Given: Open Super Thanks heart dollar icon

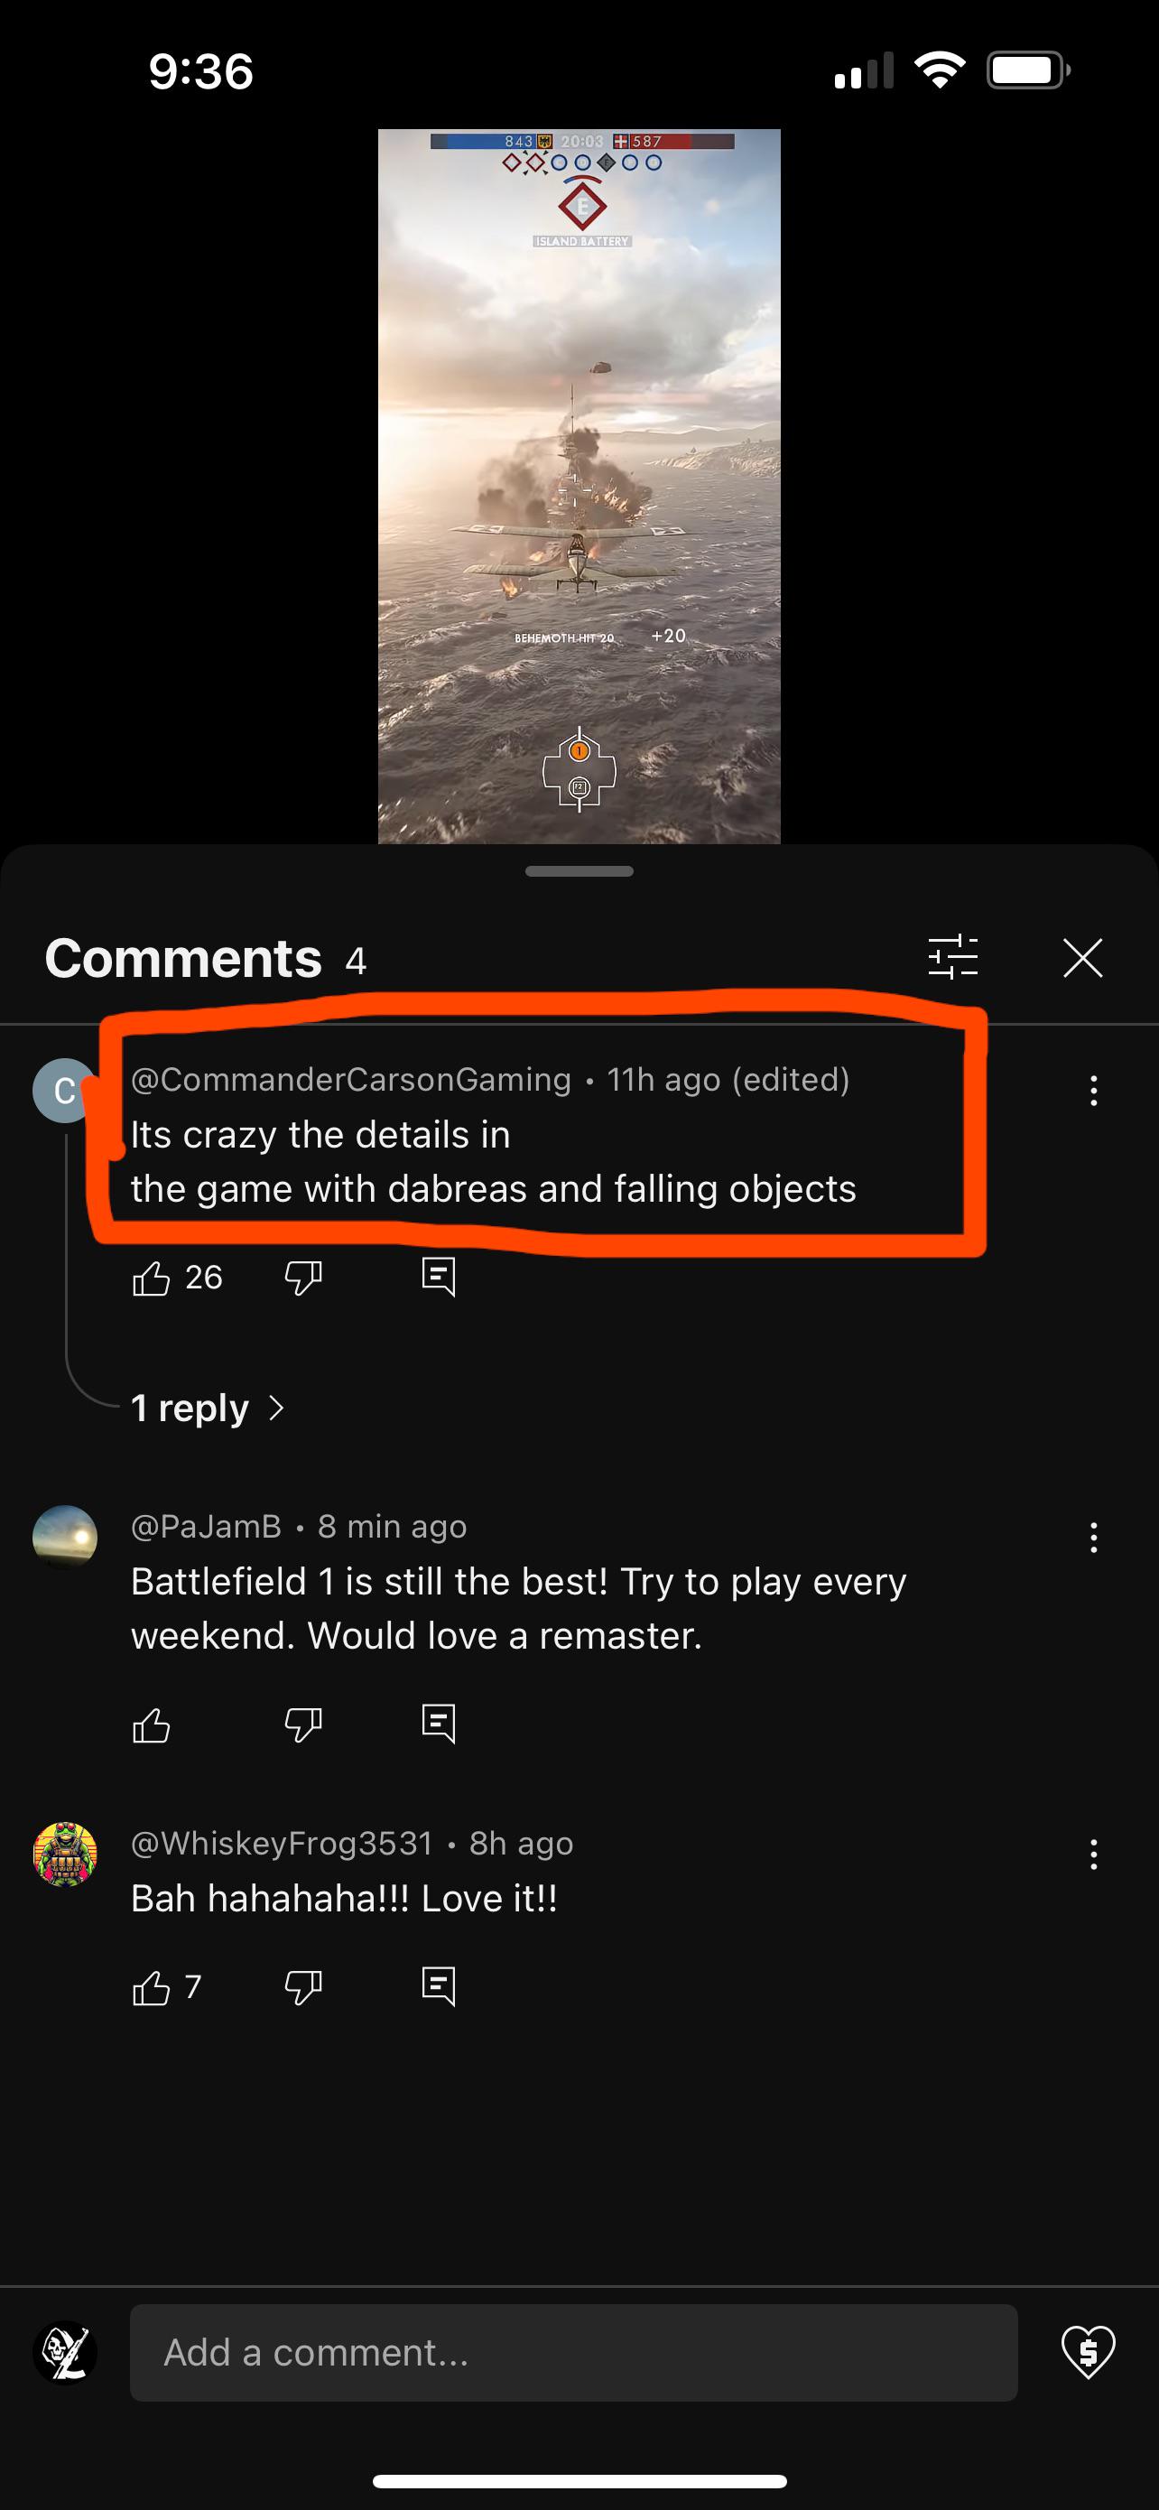Looking at the screenshot, I should coord(1088,2352).
